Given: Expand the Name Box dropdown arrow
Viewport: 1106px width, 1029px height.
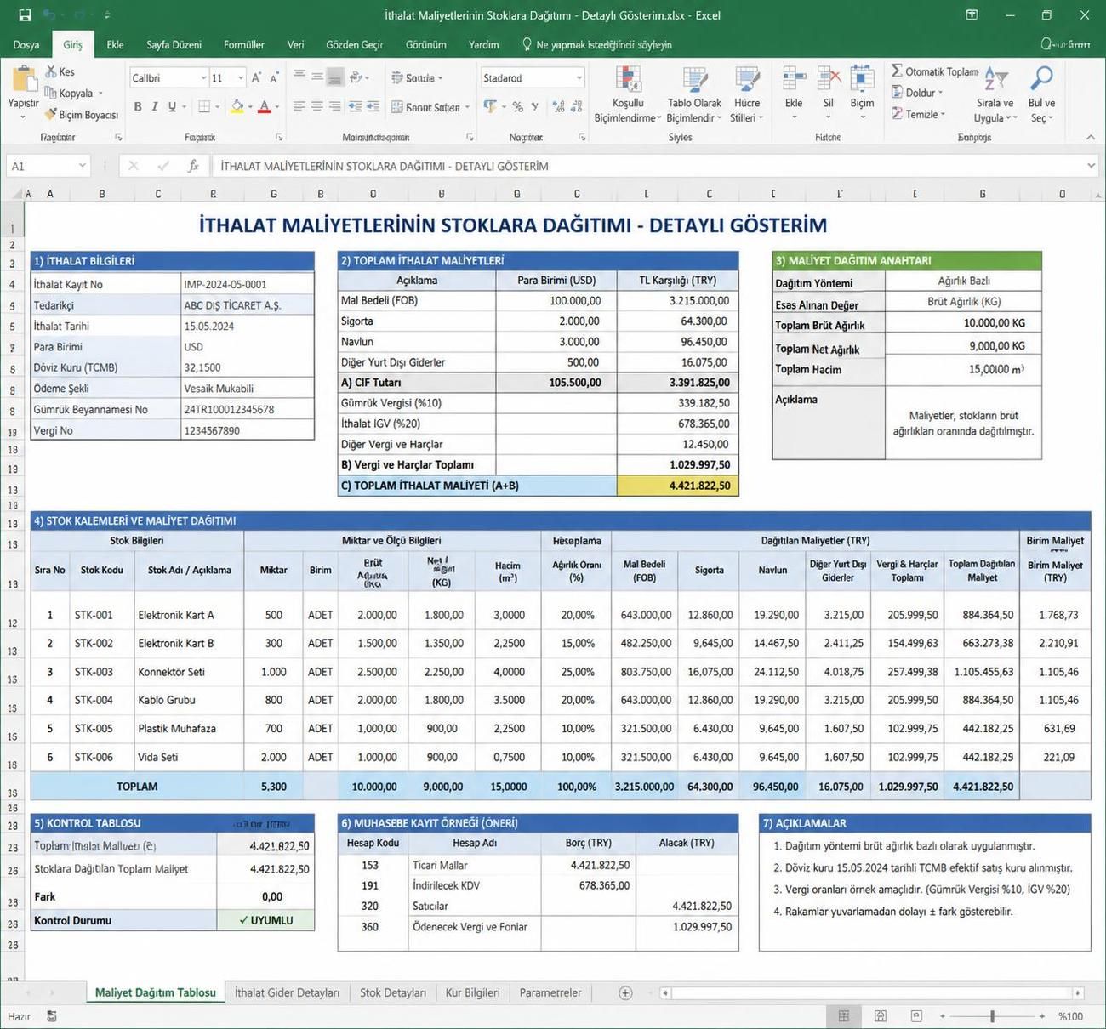Looking at the screenshot, I should pos(82,166).
